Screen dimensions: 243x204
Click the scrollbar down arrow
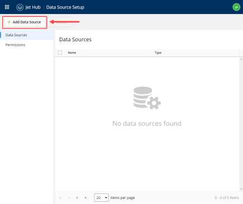(241, 189)
